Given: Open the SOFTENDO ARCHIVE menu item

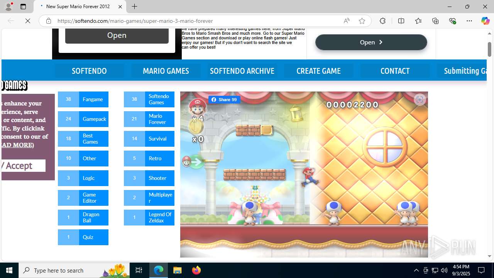Looking at the screenshot, I should (242, 71).
